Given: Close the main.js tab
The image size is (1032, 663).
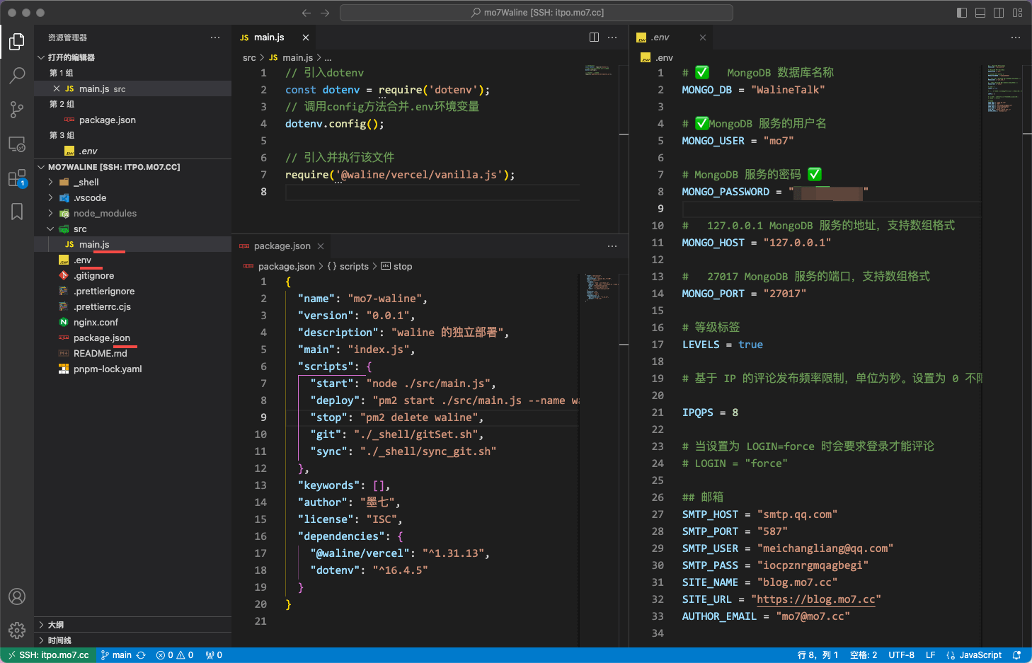Looking at the screenshot, I should click(306, 38).
